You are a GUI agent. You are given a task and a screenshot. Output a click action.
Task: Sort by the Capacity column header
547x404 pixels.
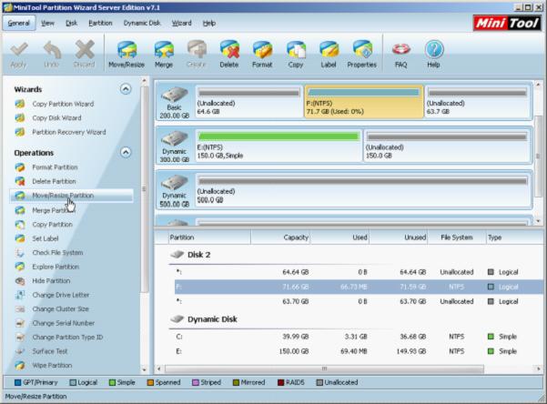point(280,237)
